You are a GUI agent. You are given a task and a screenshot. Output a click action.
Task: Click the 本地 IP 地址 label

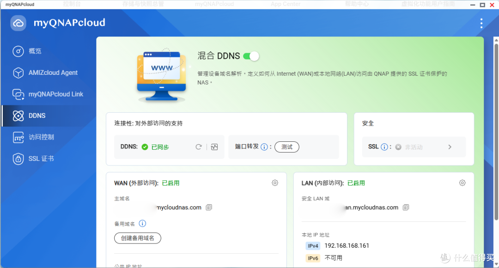(316, 235)
